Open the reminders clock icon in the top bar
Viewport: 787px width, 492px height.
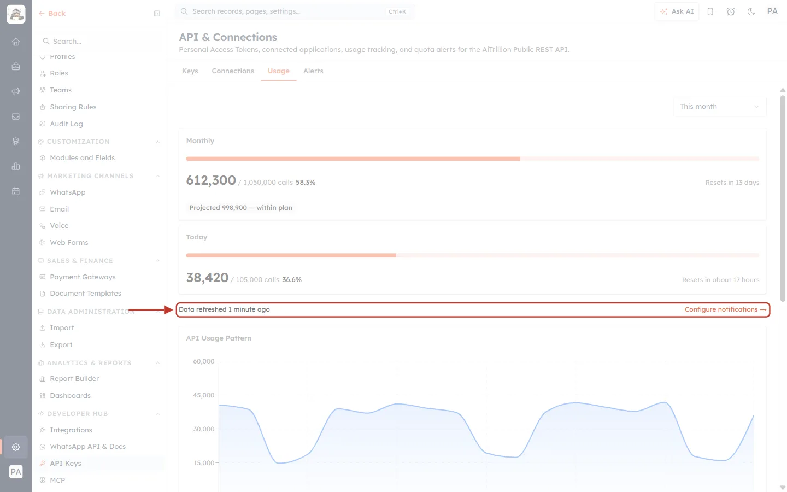[x=731, y=11]
